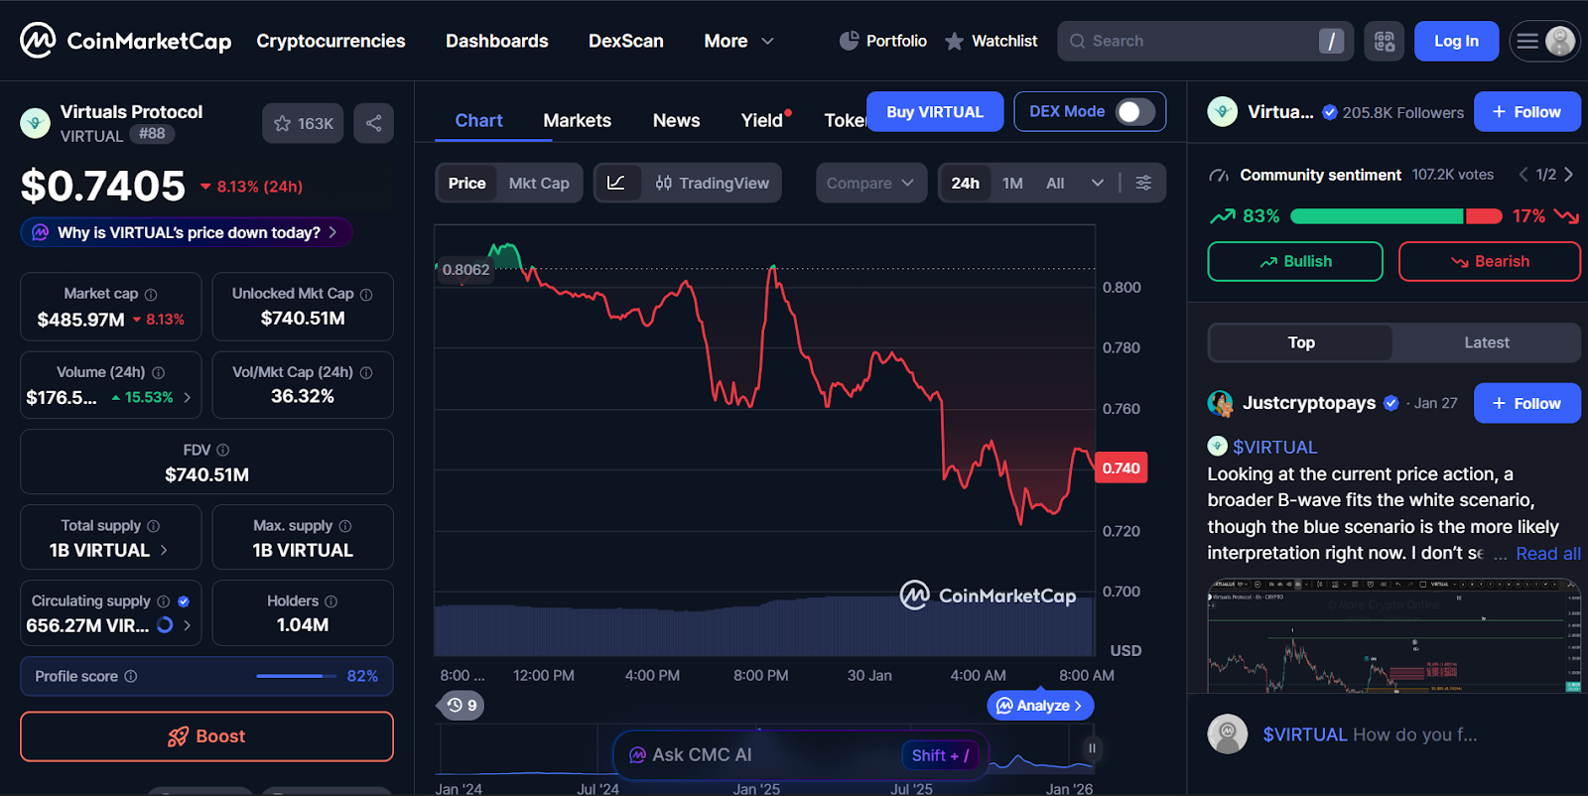This screenshot has height=796, width=1588.
Task: Expand Volume (24h) details chevron
Action: 187,398
